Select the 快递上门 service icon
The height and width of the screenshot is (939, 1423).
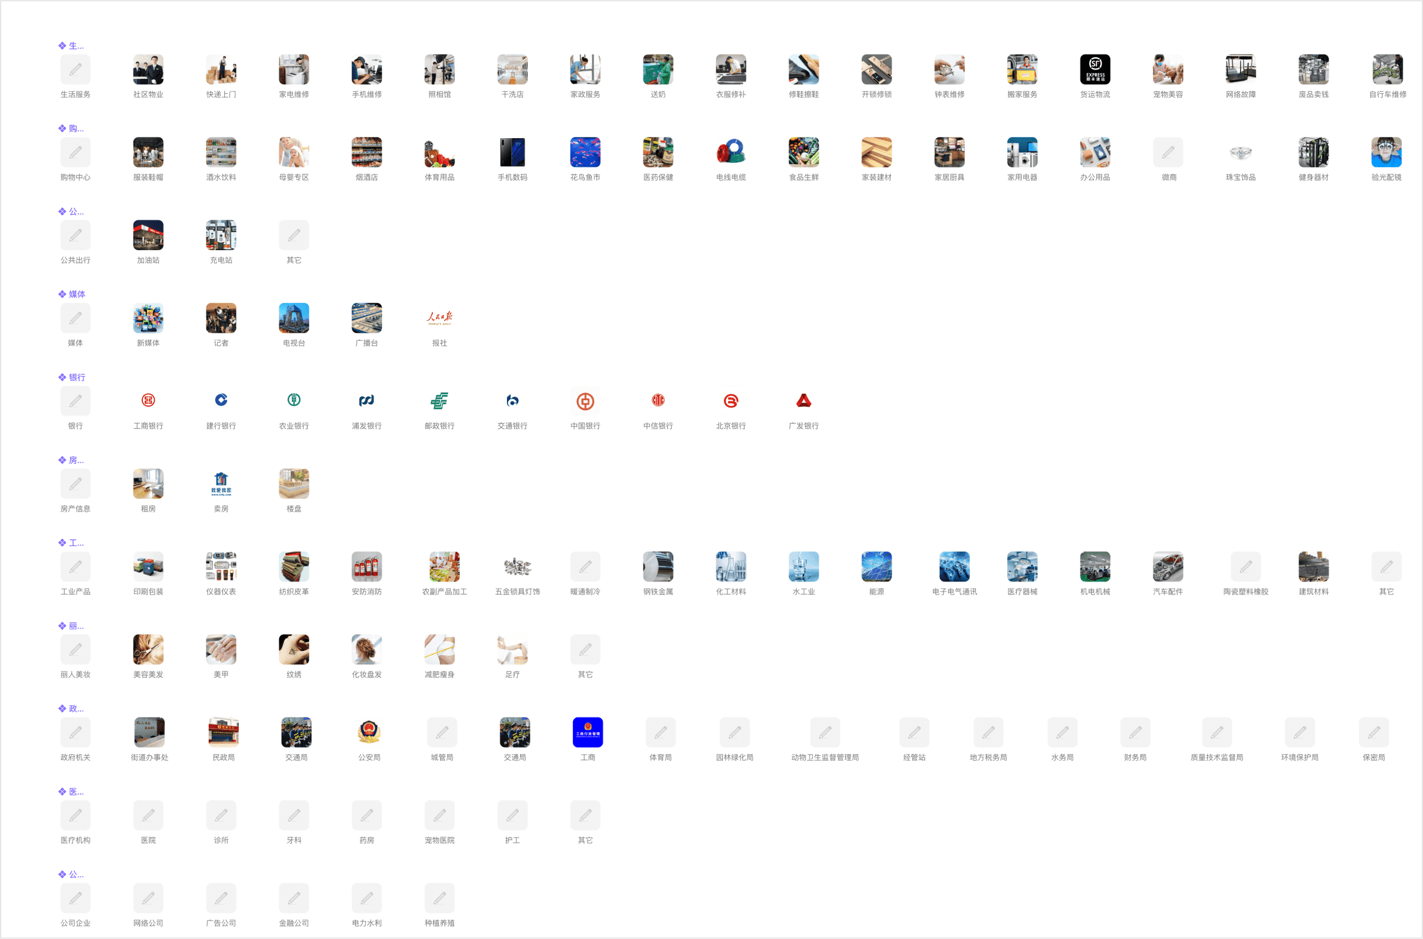[x=221, y=69]
